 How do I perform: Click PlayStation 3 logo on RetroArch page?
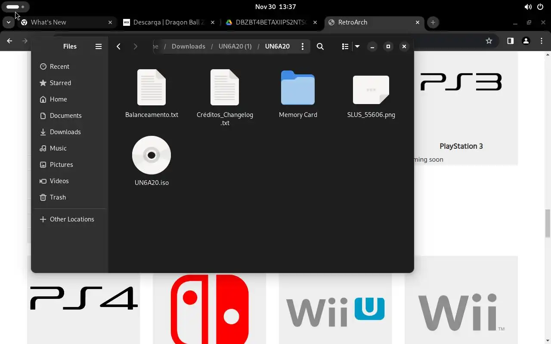461,82
